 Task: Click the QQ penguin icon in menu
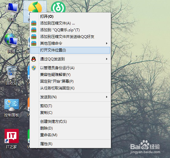tap(34, 59)
